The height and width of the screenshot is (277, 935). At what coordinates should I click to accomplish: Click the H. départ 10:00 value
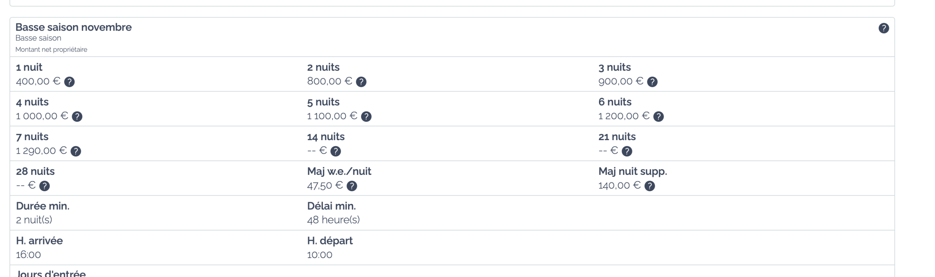click(x=320, y=254)
